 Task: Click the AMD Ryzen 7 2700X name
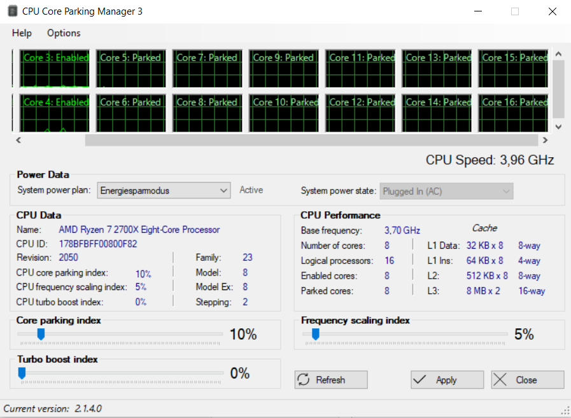pyautogui.click(x=139, y=230)
